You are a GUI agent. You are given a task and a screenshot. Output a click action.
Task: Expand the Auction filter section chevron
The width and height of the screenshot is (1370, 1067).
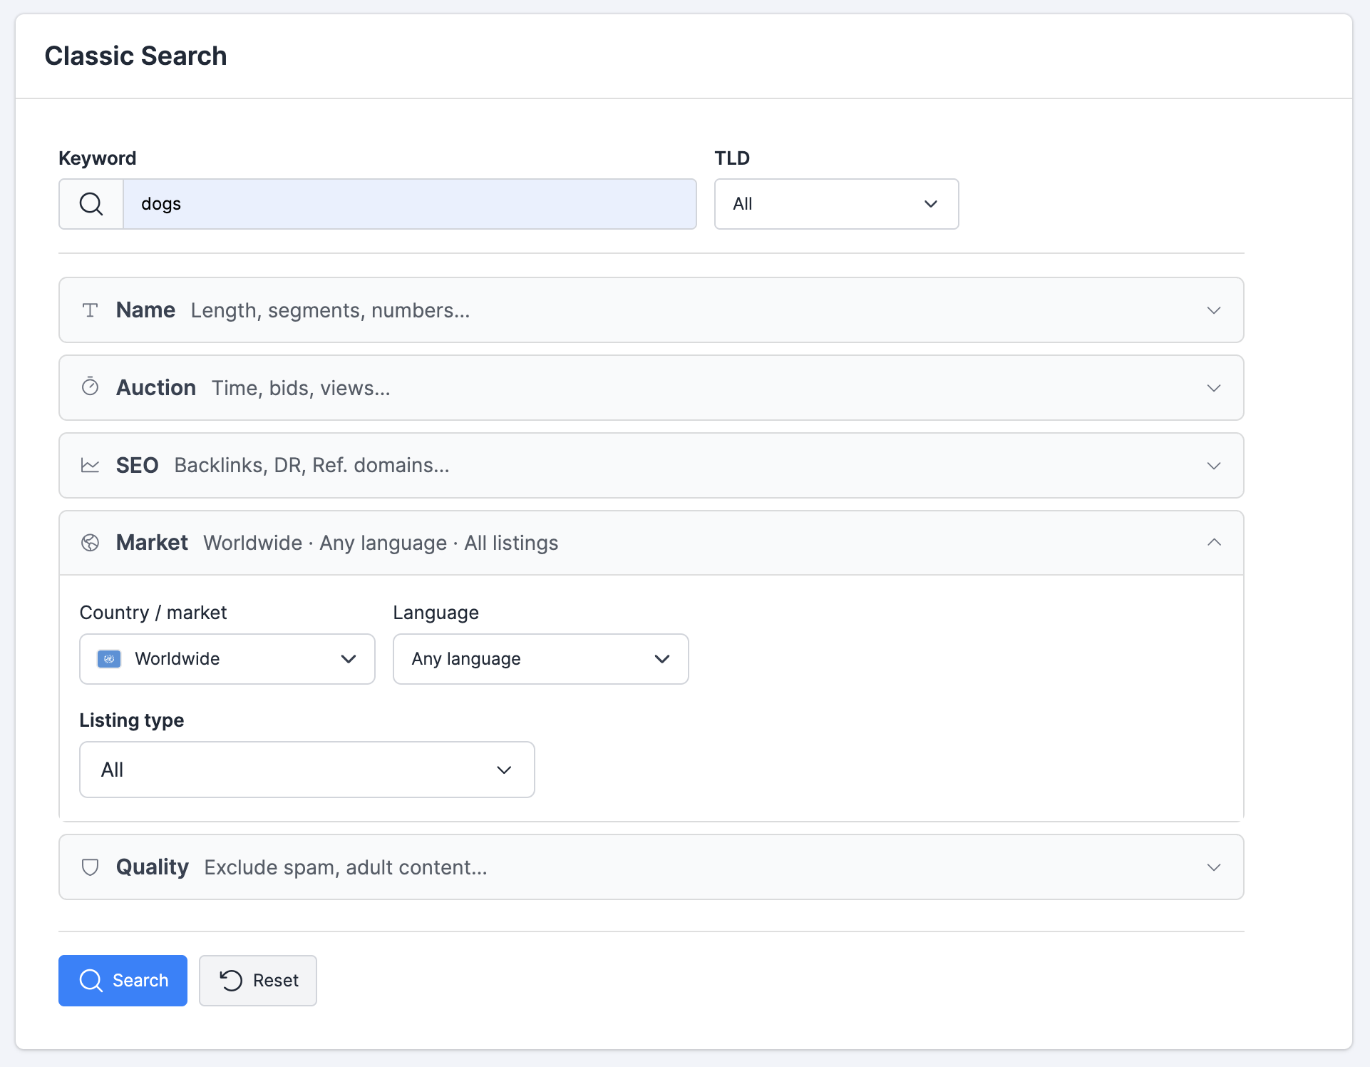point(1214,388)
